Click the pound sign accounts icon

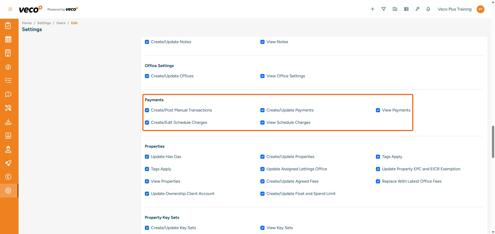8,177
